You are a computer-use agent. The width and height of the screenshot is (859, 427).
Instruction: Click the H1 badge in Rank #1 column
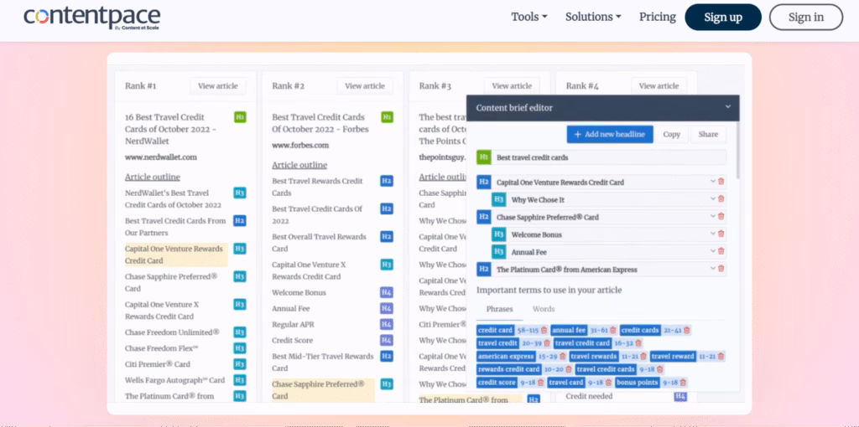click(240, 117)
